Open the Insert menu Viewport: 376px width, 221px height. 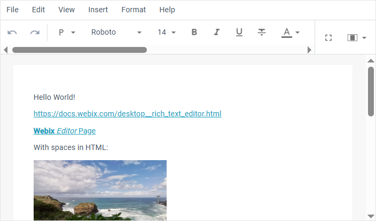(98, 10)
